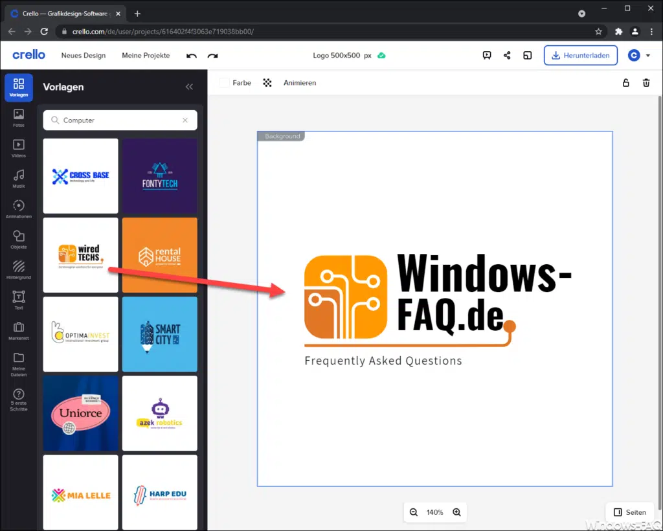
Task: Click the Farbe color swatch
Action: [x=225, y=83]
